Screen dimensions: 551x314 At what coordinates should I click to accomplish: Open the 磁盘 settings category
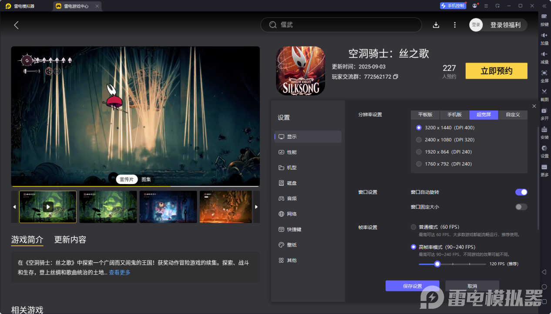[x=308, y=183]
